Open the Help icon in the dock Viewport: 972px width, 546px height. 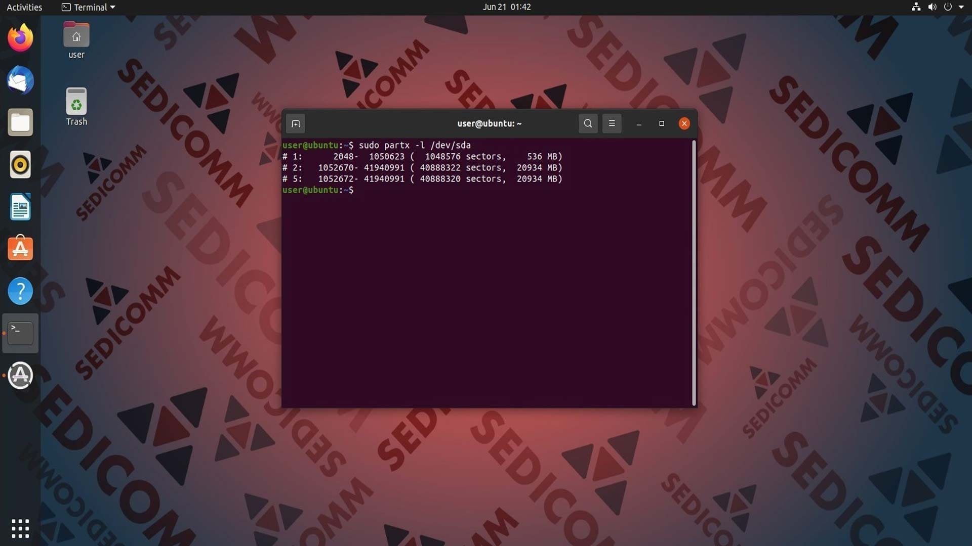click(20, 291)
